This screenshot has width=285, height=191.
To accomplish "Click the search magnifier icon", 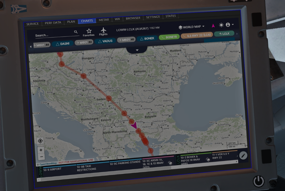I will click(x=76, y=32).
